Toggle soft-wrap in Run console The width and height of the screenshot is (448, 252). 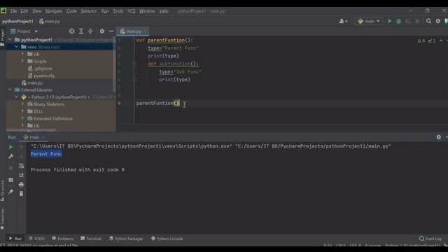[21, 166]
